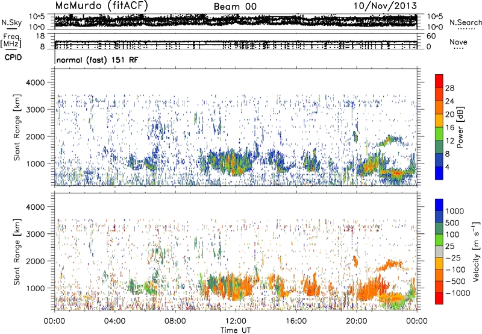Click the 'Freq. [MHz]' axis label

point(12,41)
